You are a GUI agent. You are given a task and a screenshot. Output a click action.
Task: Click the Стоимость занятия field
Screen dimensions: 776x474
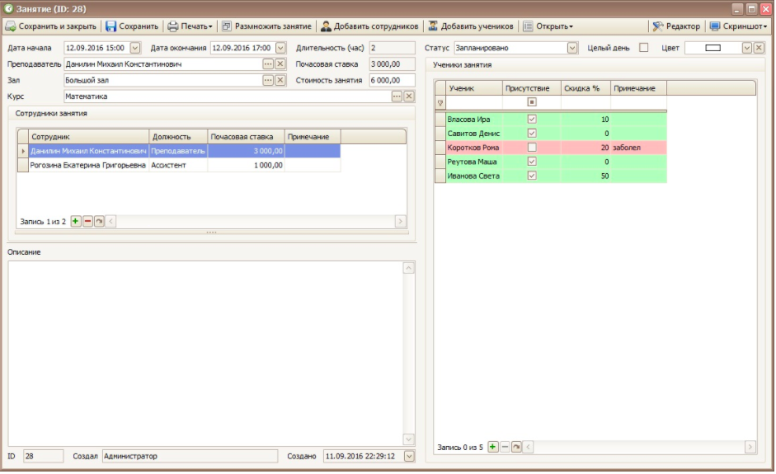pos(392,80)
